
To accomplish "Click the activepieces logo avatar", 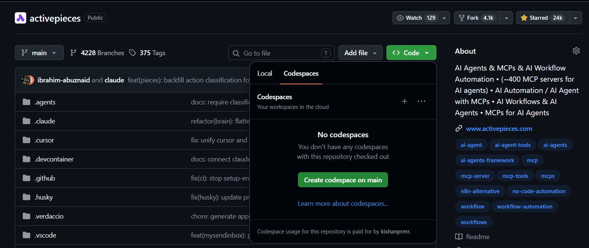I will (21, 18).
